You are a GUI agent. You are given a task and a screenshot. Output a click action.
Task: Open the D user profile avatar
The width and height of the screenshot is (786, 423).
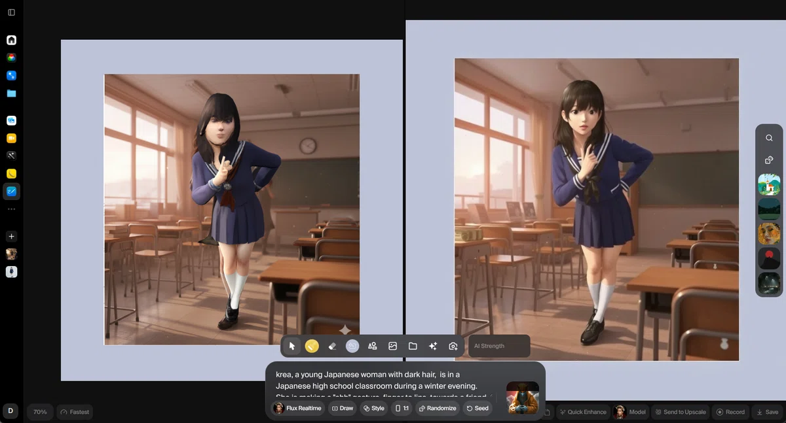tap(10, 411)
